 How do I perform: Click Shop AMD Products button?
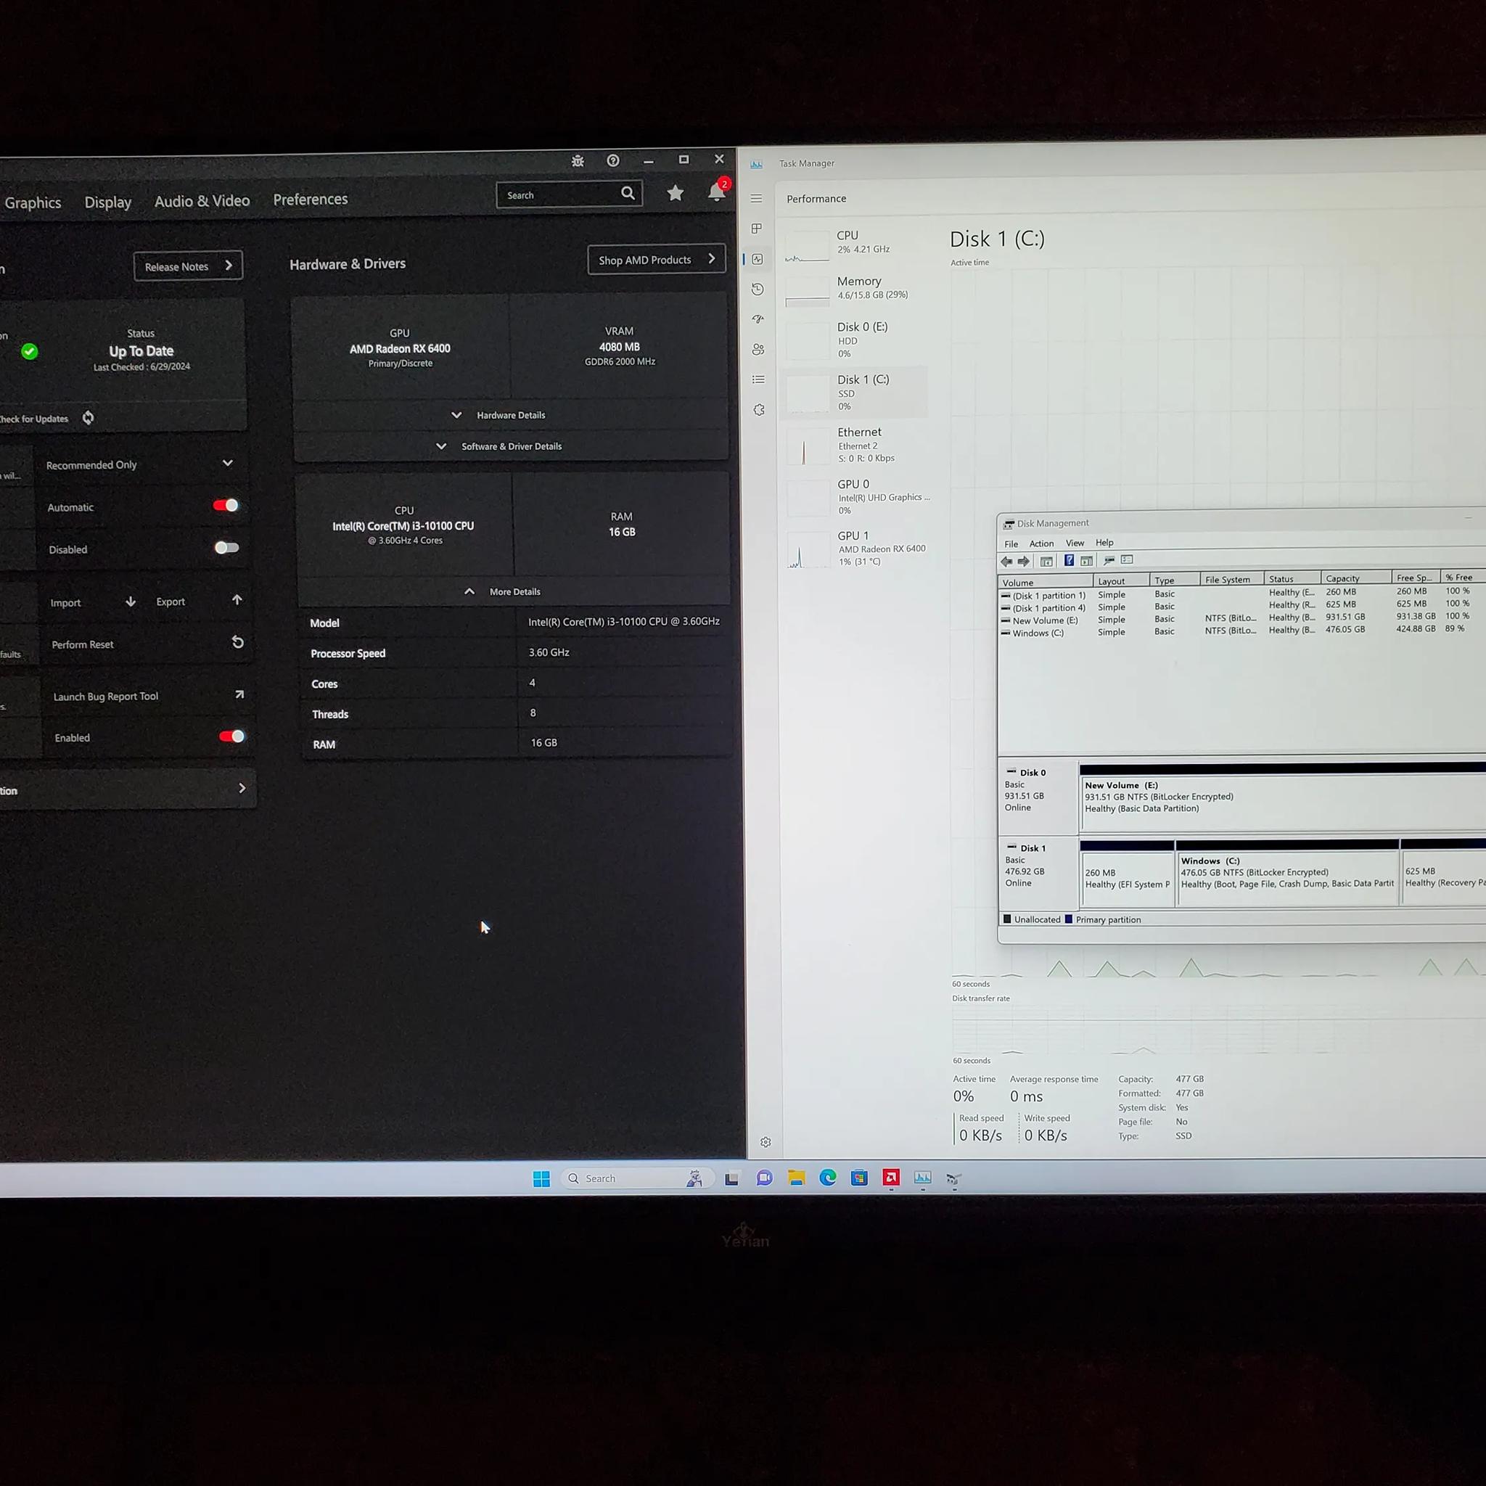tap(656, 260)
